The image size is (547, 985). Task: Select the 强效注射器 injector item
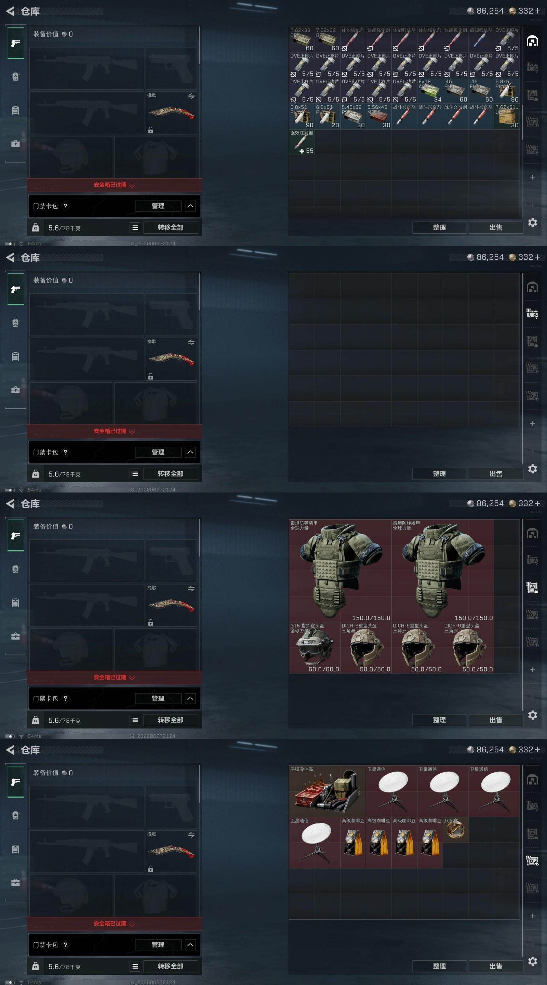302,142
